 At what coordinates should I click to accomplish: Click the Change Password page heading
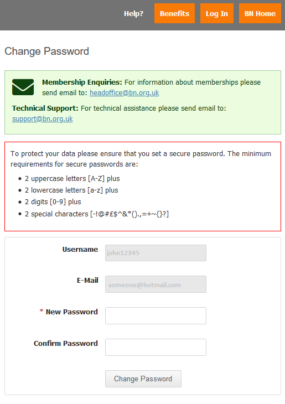(x=47, y=51)
